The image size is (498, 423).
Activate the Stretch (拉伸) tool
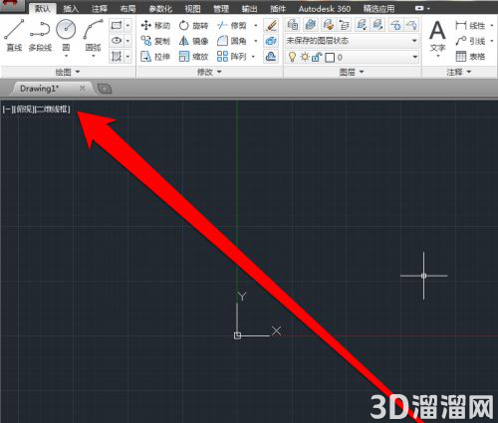point(155,57)
